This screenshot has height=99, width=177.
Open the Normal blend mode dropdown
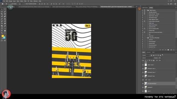coord(148,58)
